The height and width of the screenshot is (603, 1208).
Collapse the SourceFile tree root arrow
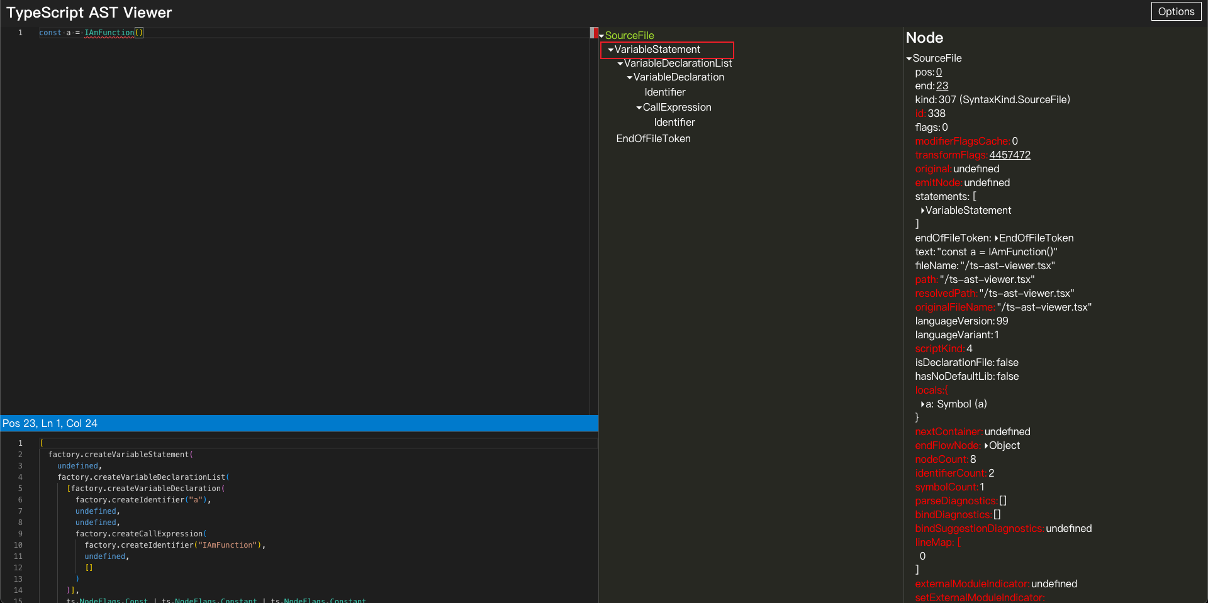[x=601, y=36]
